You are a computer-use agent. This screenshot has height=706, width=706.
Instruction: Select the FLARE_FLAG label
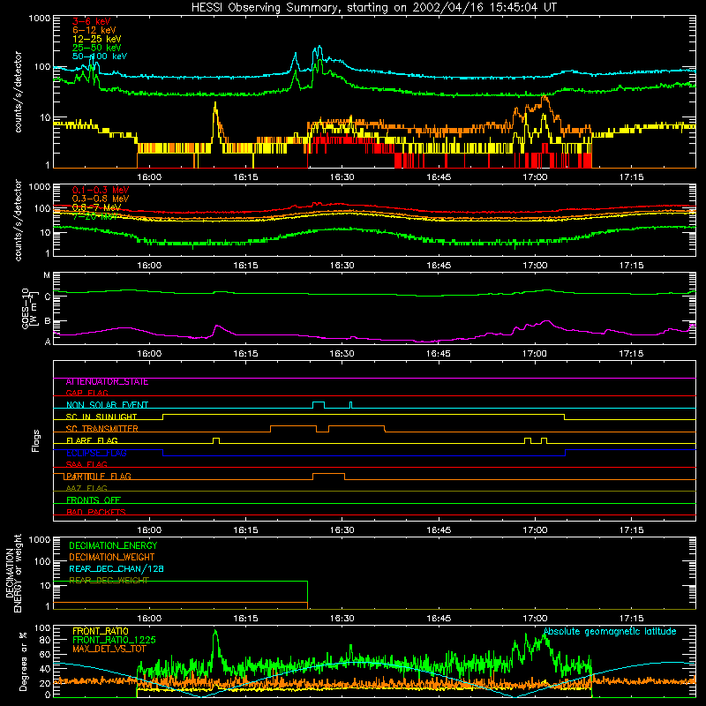tap(92, 440)
